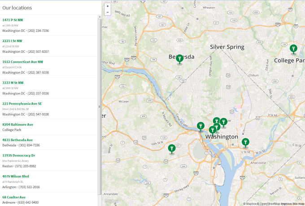Click the 'at Dupont Circle' cross-street text

[x=12, y=67]
